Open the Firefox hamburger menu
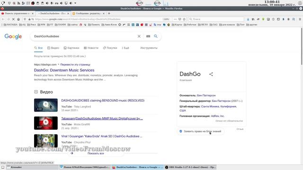This screenshot has height=170, width=303. click(300, 19)
